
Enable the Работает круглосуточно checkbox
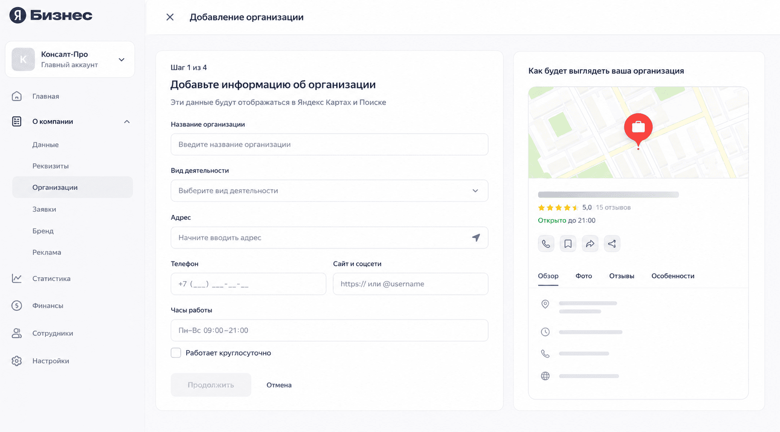(x=176, y=353)
